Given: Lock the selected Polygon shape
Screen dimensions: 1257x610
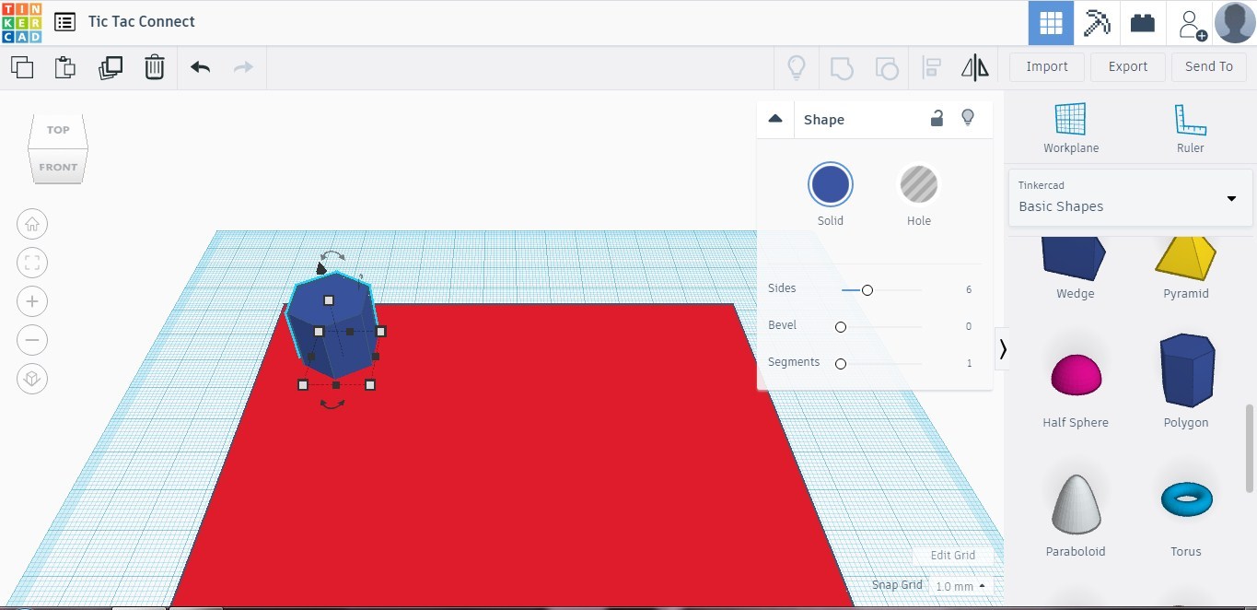Looking at the screenshot, I should pyautogui.click(x=937, y=118).
